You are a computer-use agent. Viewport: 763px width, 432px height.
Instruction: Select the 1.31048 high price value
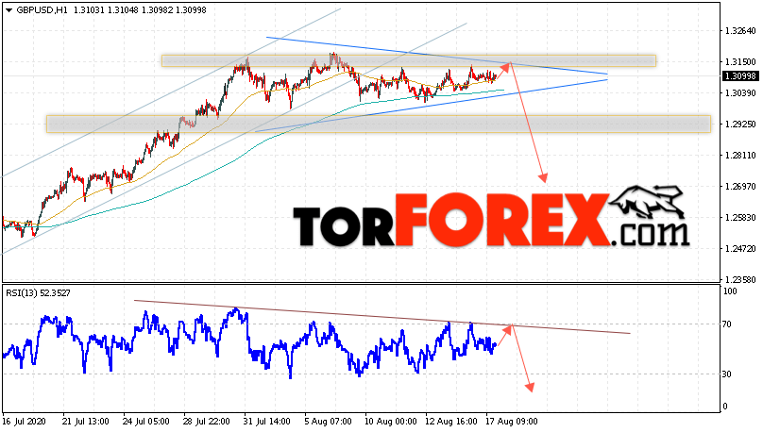123,9
